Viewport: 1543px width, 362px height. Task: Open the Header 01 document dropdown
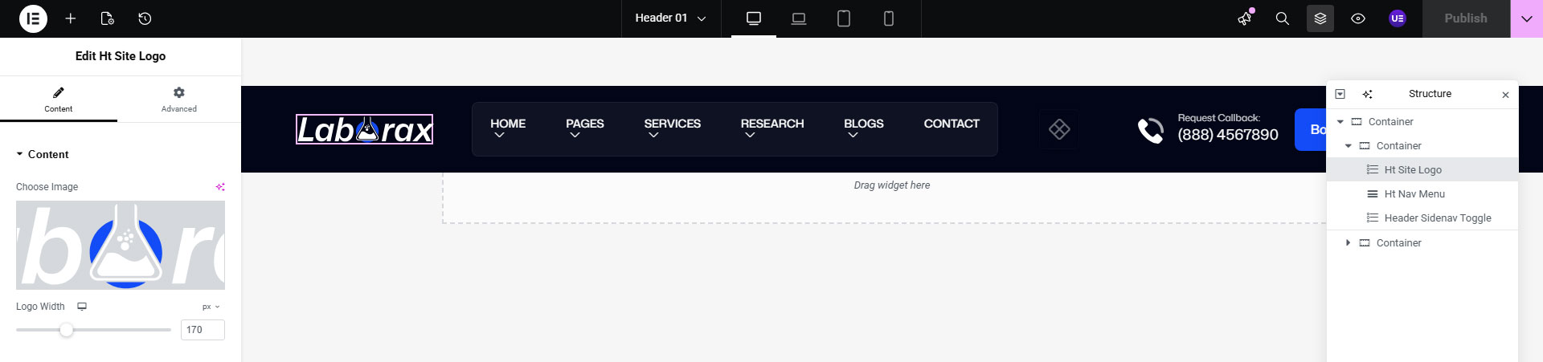coord(670,18)
